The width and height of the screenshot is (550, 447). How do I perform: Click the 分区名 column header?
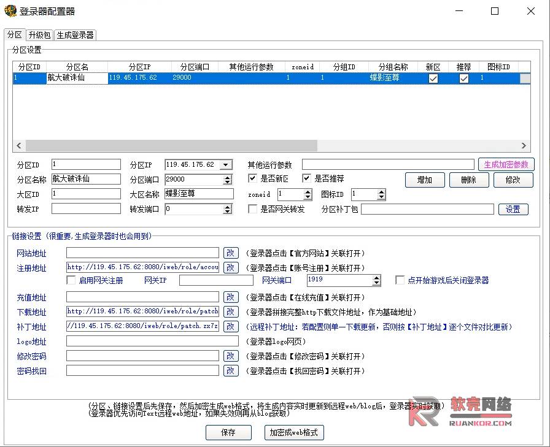pos(77,67)
